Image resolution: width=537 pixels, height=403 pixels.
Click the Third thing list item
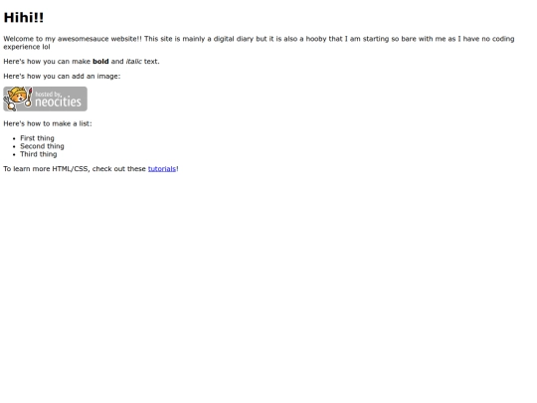[39, 154]
